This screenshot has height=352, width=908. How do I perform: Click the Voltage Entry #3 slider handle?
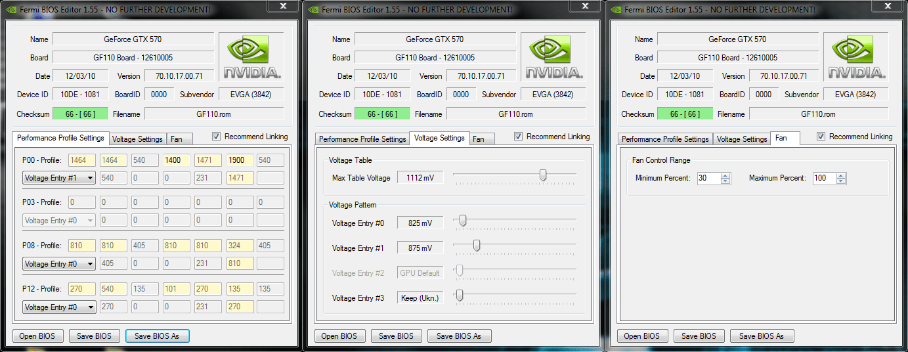click(x=460, y=296)
